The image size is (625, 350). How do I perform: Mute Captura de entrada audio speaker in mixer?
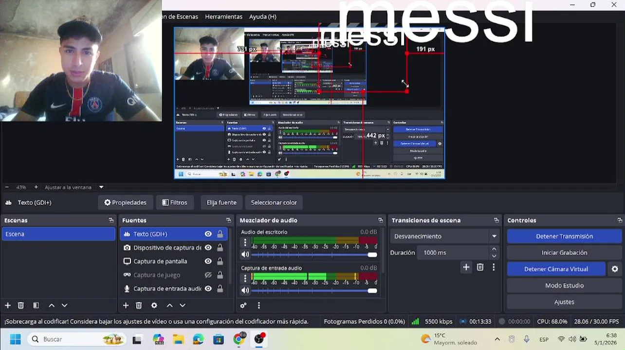pyautogui.click(x=245, y=290)
